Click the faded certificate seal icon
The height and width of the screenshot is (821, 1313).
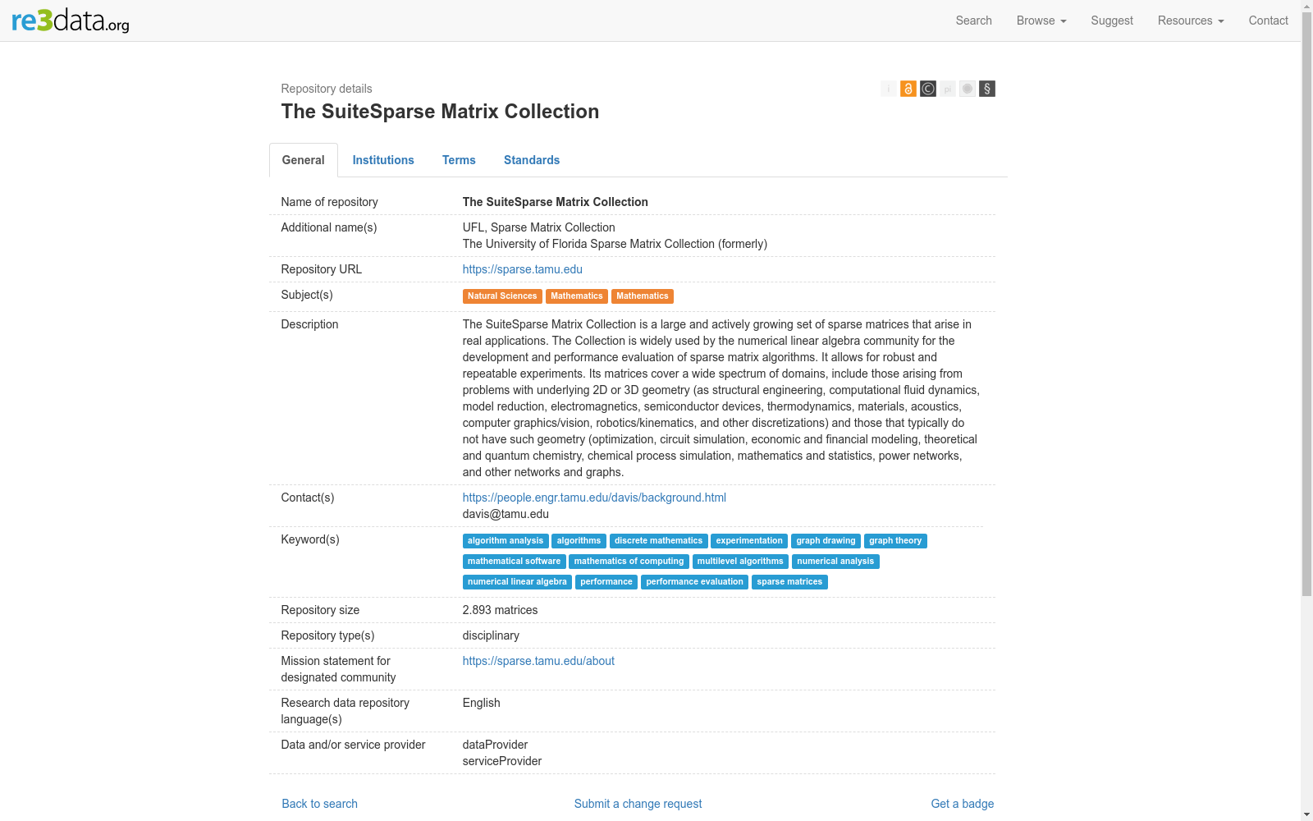click(x=968, y=89)
